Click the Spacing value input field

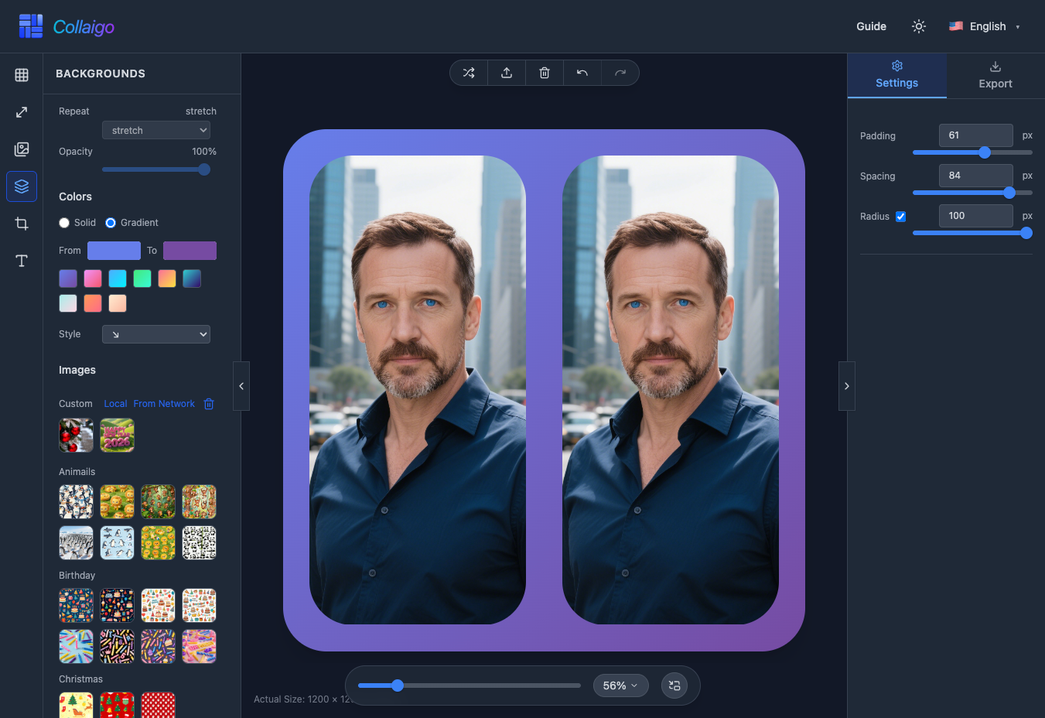pyautogui.click(x=976, y=176)
